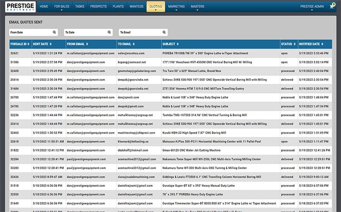Image resolution: width=341 pixels, height=212 pixels.
Task: Click the Prestige Equipment logo
Action: click(20, 6)
